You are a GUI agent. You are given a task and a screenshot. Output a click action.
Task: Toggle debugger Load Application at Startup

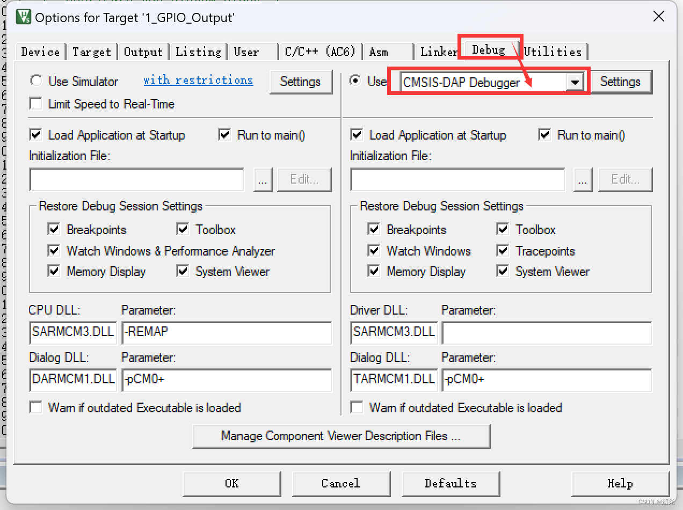357,135
